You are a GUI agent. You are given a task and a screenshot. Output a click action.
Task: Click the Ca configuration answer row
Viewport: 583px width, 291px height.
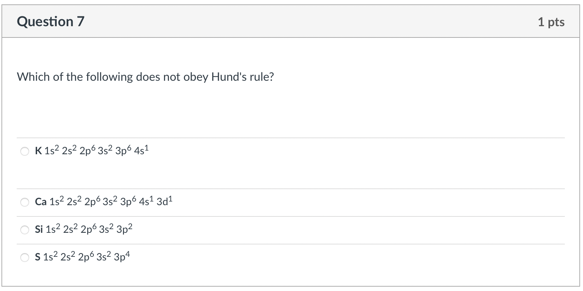click(104, 201)
